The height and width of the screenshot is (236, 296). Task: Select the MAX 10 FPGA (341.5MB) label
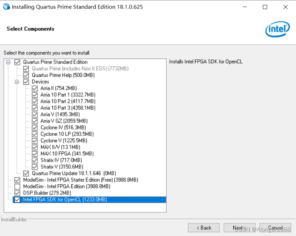click(67, 154)
